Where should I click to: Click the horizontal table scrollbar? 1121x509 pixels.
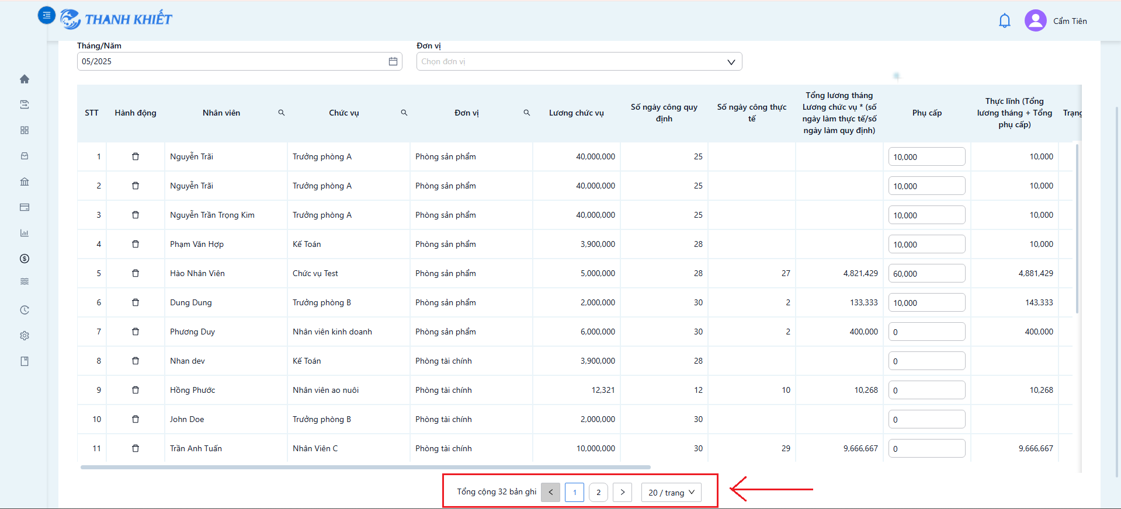[366, 467]
